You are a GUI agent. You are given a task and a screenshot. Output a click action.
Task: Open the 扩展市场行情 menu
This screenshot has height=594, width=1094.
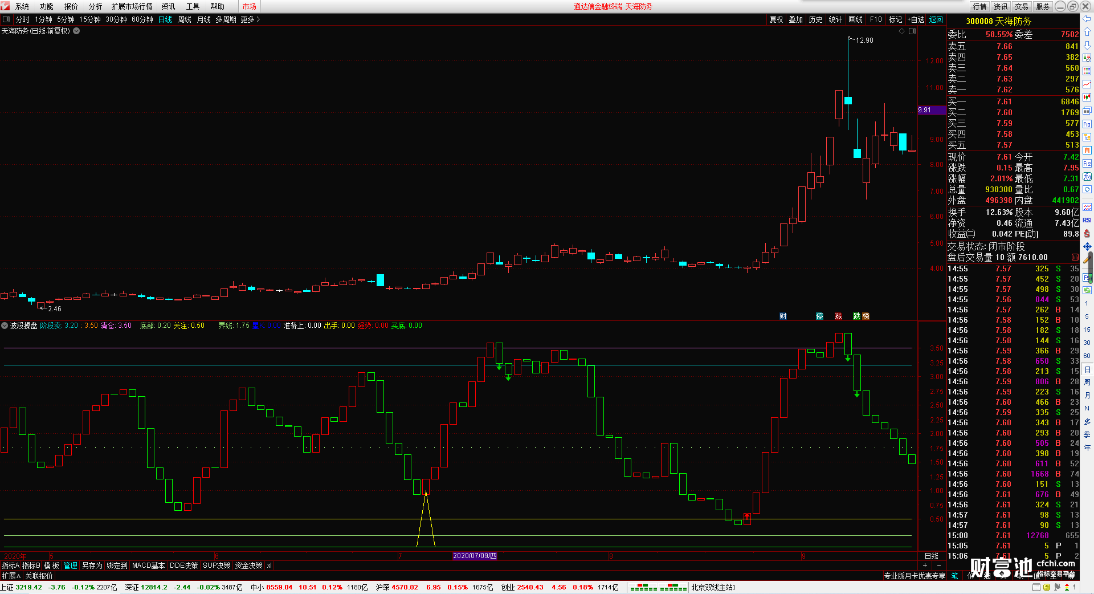[132, 6]
